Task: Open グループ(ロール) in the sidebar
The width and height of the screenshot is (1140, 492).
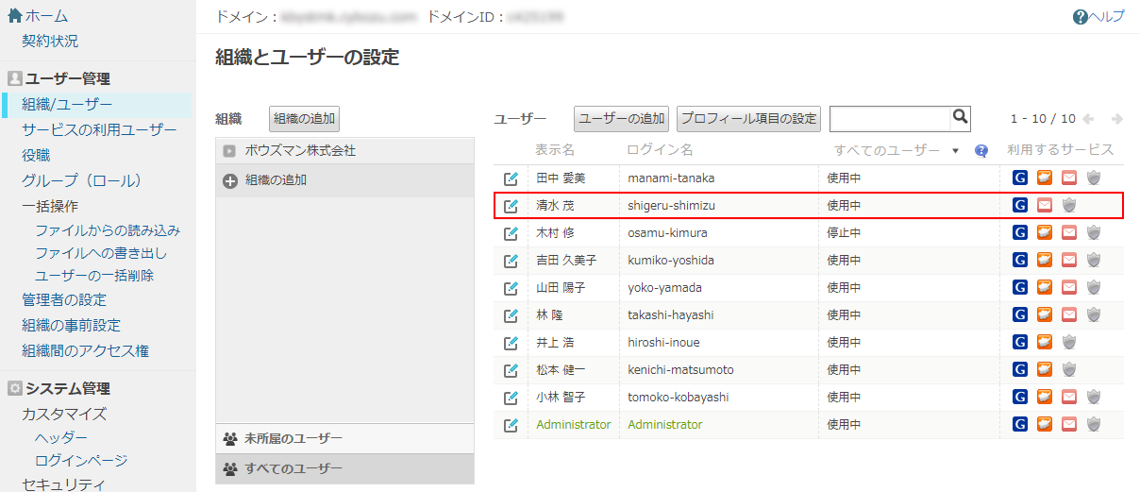Action: coord(81,180)
